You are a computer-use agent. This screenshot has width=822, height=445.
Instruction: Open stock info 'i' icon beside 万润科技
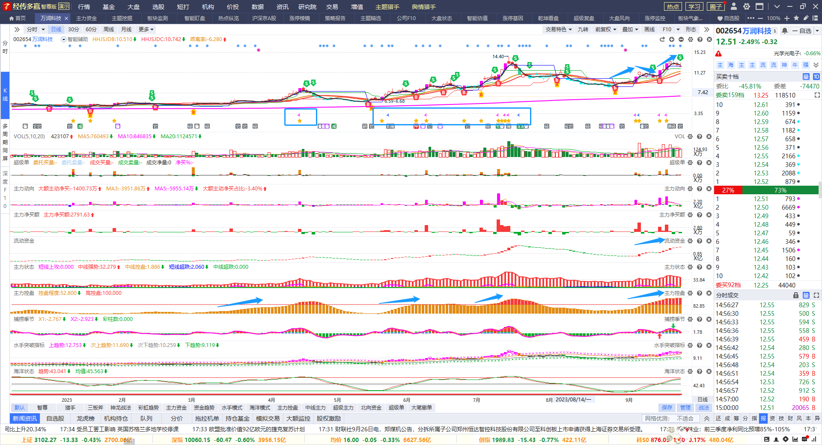click(x=775, y=31)
